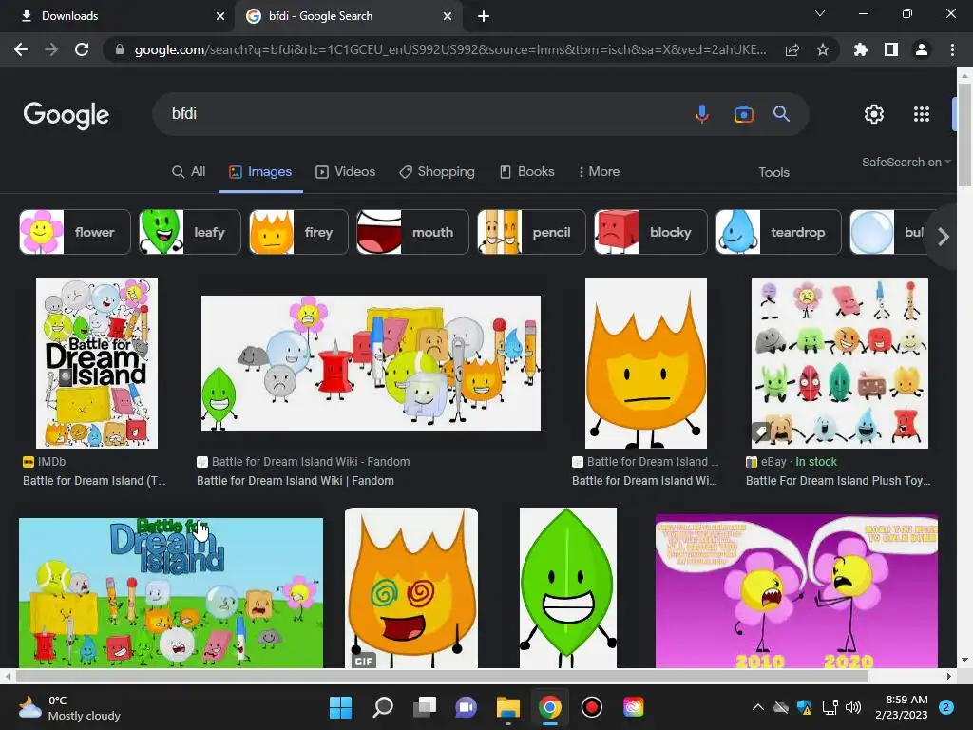Click the voice search microphone icon

702,114
